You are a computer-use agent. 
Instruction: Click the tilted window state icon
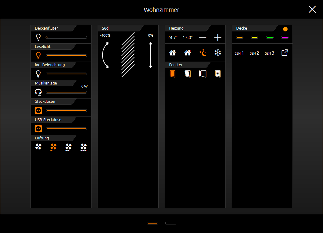188,74
